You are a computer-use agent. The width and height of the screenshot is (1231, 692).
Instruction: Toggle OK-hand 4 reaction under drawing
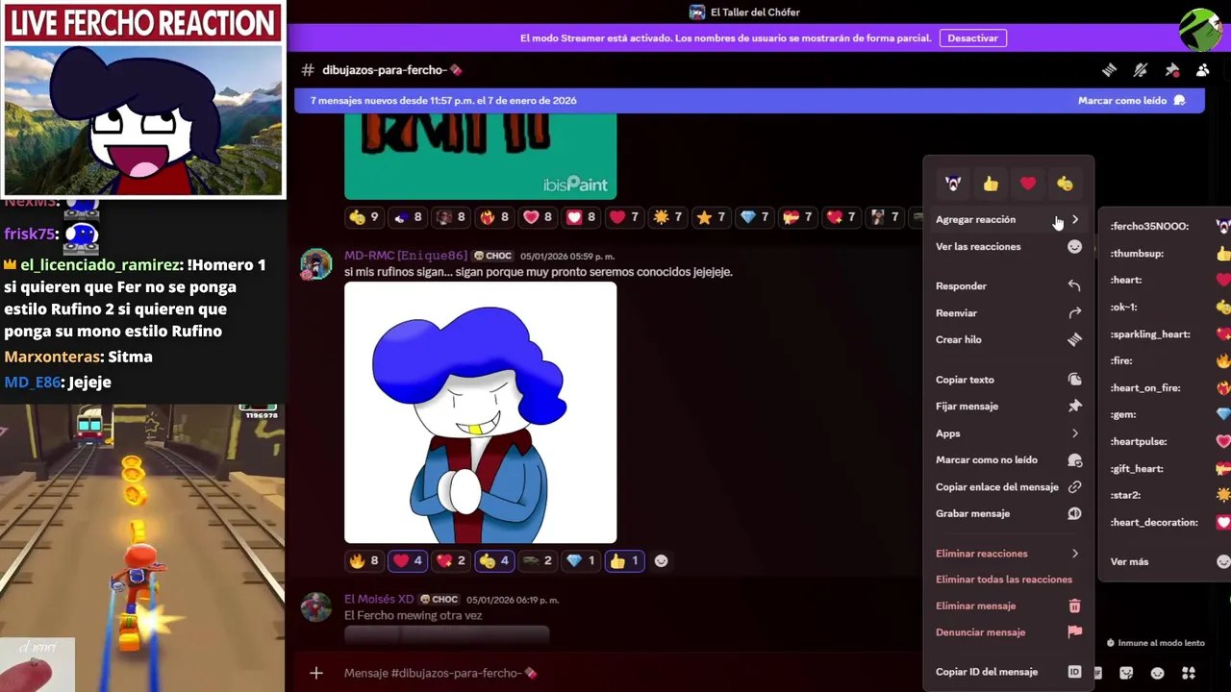pyautogui.click(x=494, y=560)
